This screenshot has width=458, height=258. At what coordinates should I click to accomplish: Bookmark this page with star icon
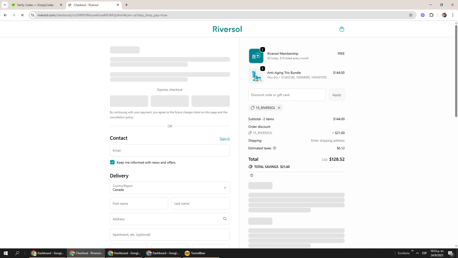[411, 15]
